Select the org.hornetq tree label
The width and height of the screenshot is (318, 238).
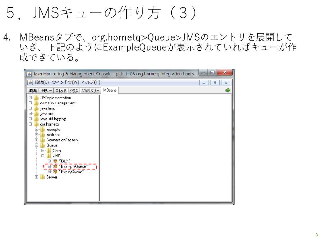pyautogui.click(x=49, y=124)
